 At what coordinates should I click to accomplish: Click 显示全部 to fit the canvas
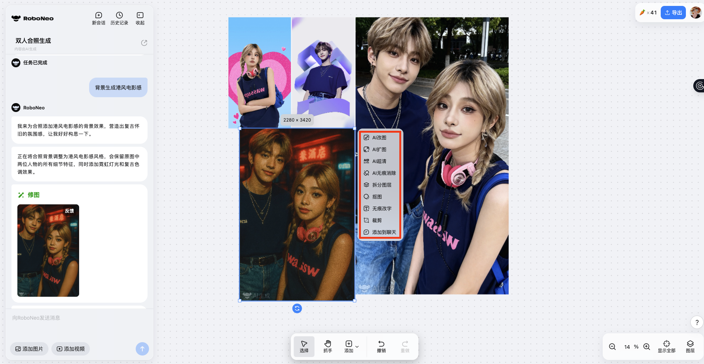click(666, 346)
